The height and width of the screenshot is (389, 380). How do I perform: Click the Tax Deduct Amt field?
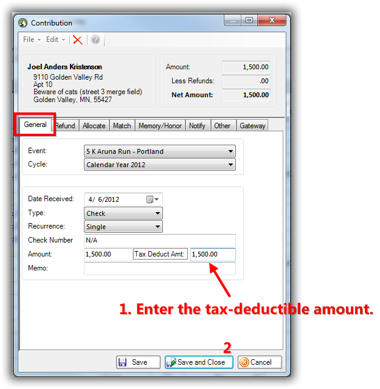coord(213,255)
